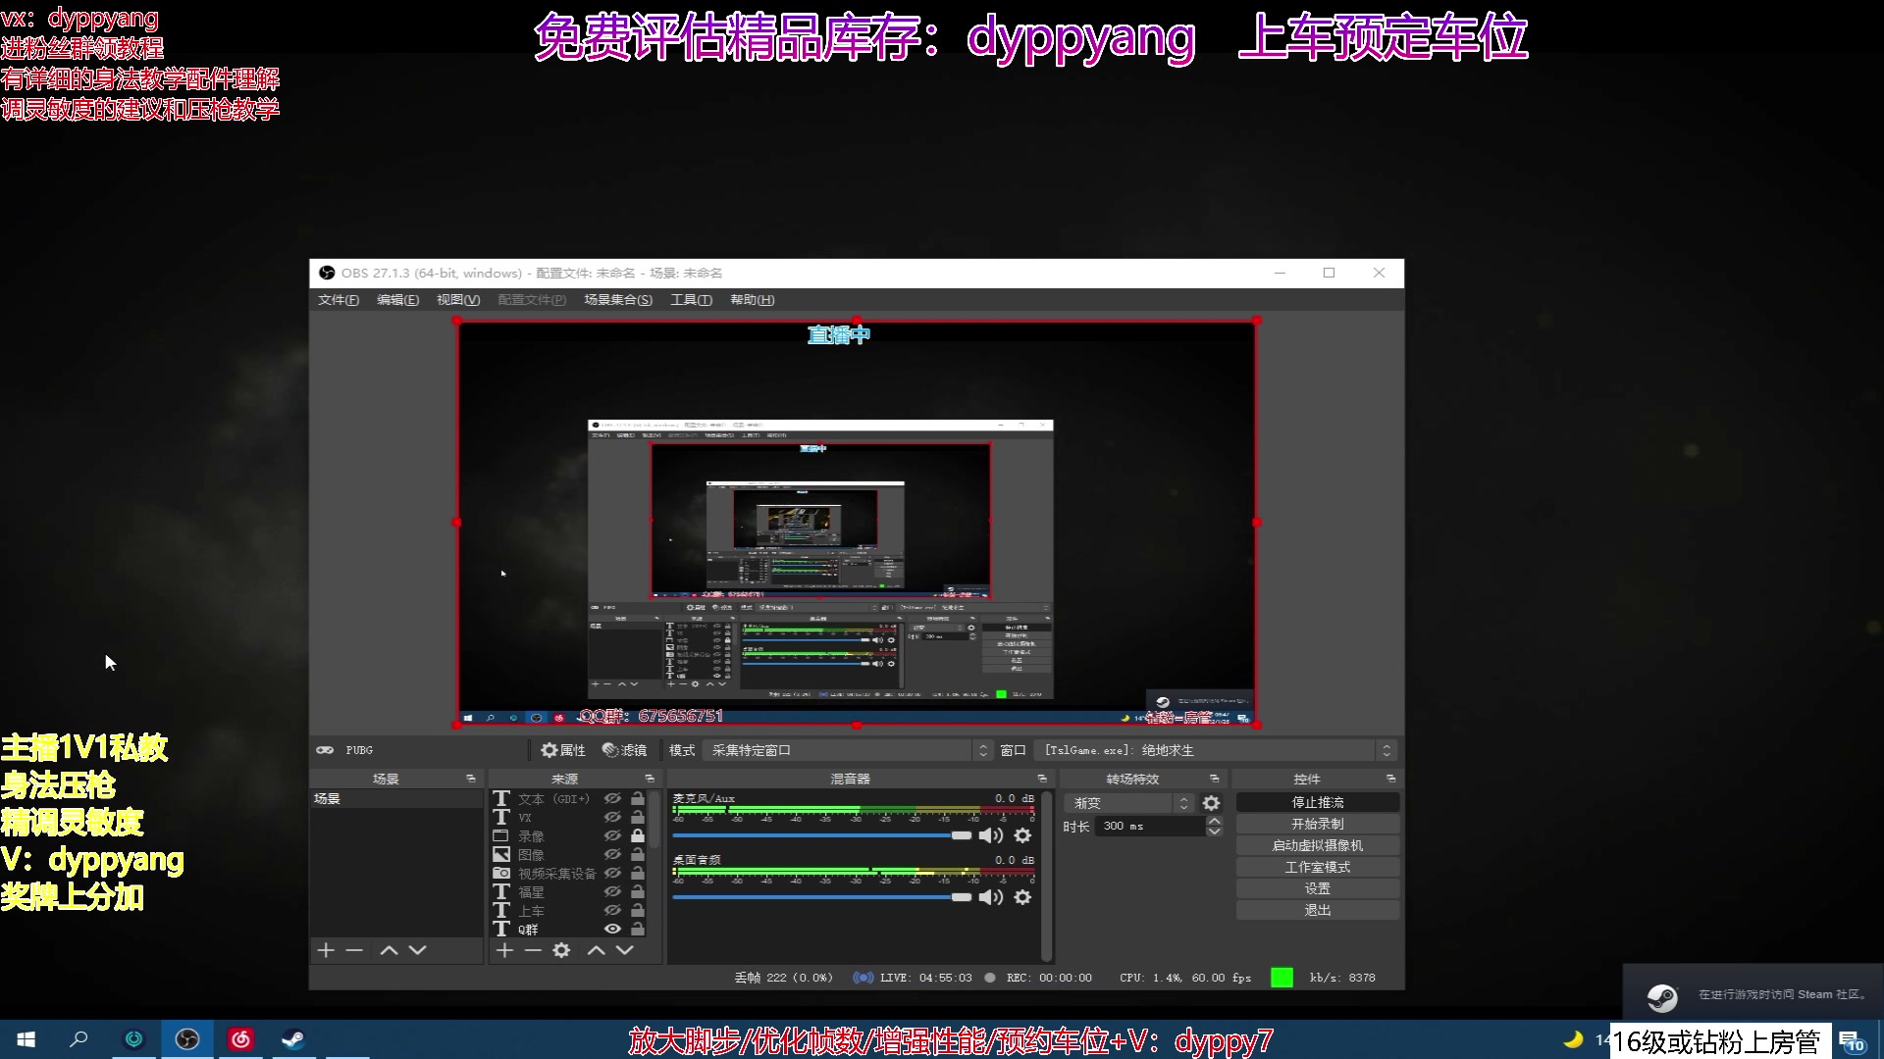Open source properties (属性) gear button
The width and height of the screenshot is (1884, 1059).
(x=563, y=750)
